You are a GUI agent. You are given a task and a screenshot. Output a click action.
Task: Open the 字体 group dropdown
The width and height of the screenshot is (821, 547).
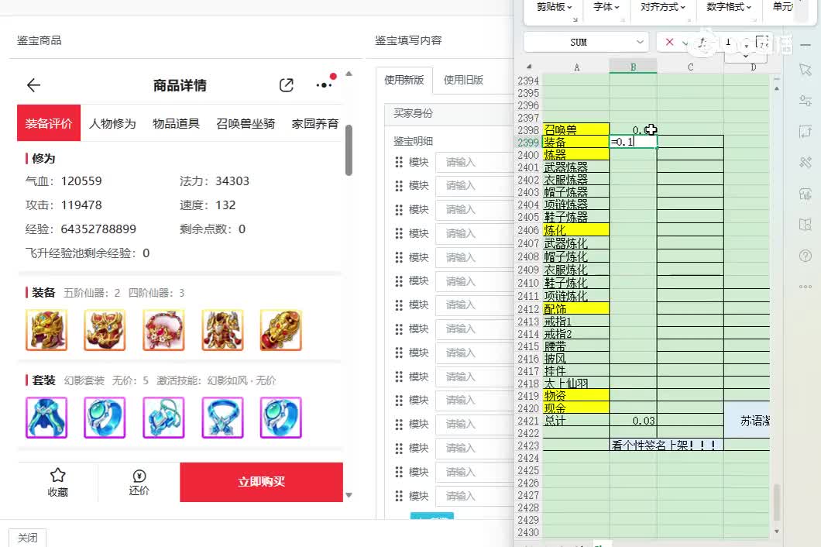point(606,7)
